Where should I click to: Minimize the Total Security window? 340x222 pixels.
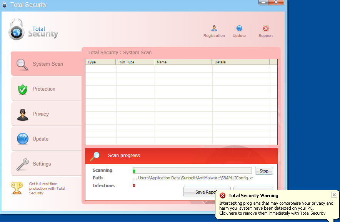click(x=263, y=2)
